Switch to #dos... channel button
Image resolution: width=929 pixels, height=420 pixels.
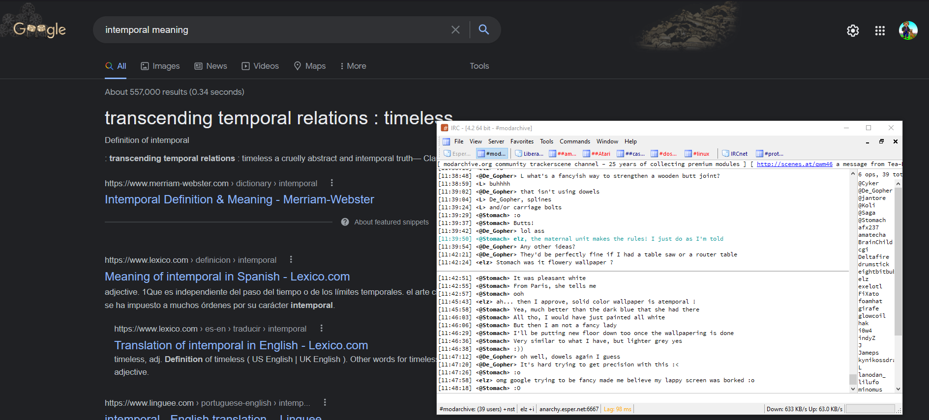click(x=664, y=154)
